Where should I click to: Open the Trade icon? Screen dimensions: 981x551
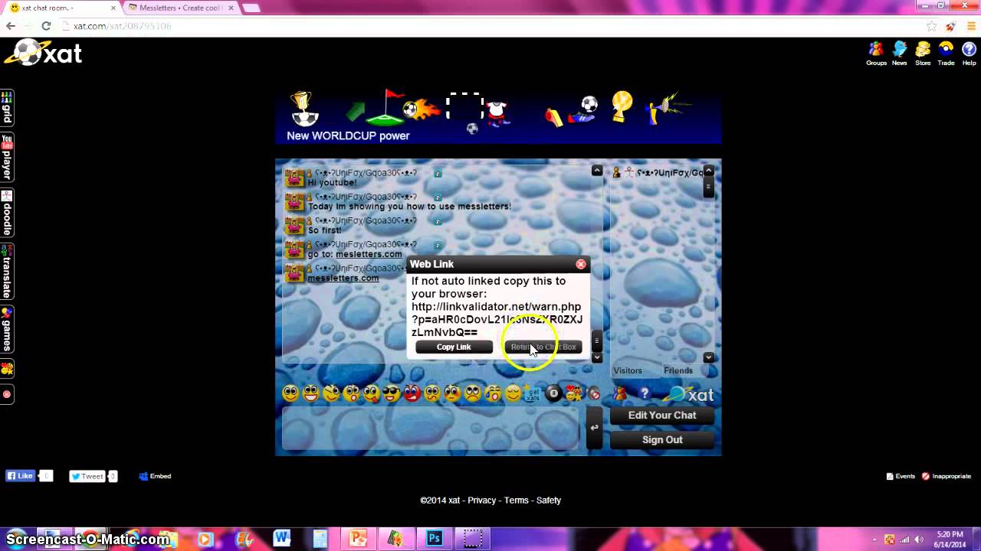pos(947,54)
